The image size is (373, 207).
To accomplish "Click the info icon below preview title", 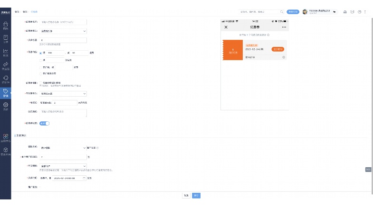I will pos(268,35).
